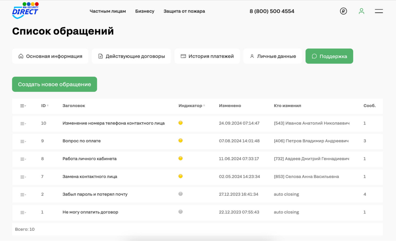Click yellow indicator for request ID 10
Viewport: 396px width, 241px height.
pyautogui.click(x=181, y=123)
